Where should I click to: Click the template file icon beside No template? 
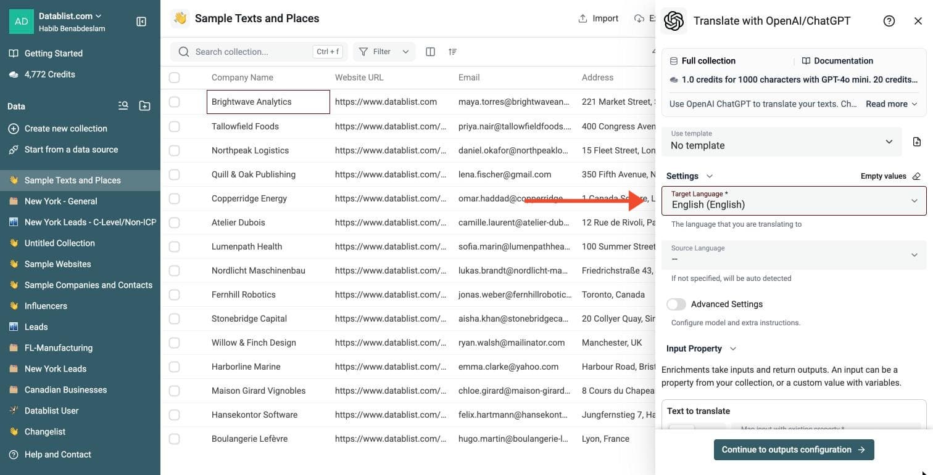pos(917,142)
